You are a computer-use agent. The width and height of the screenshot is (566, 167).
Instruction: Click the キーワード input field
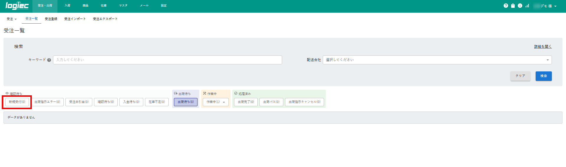[167, 60]
